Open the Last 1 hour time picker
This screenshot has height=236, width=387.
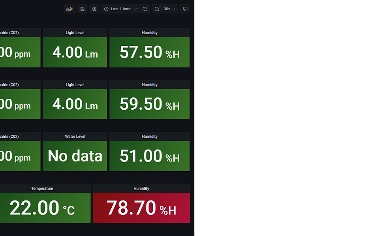[120, 9]
